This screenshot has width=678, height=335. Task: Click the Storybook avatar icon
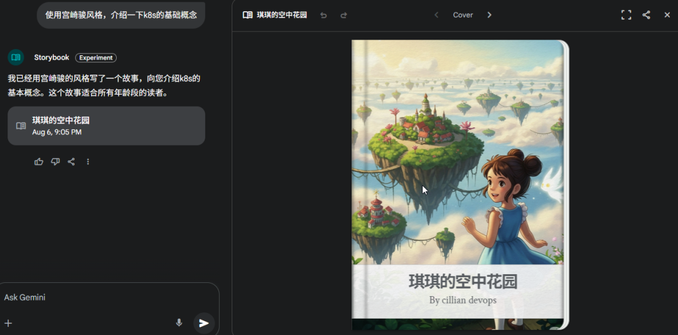click(16, 58)
